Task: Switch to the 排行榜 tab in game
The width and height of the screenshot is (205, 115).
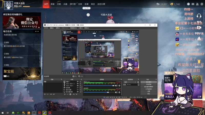Action: (x=73, y=4)
